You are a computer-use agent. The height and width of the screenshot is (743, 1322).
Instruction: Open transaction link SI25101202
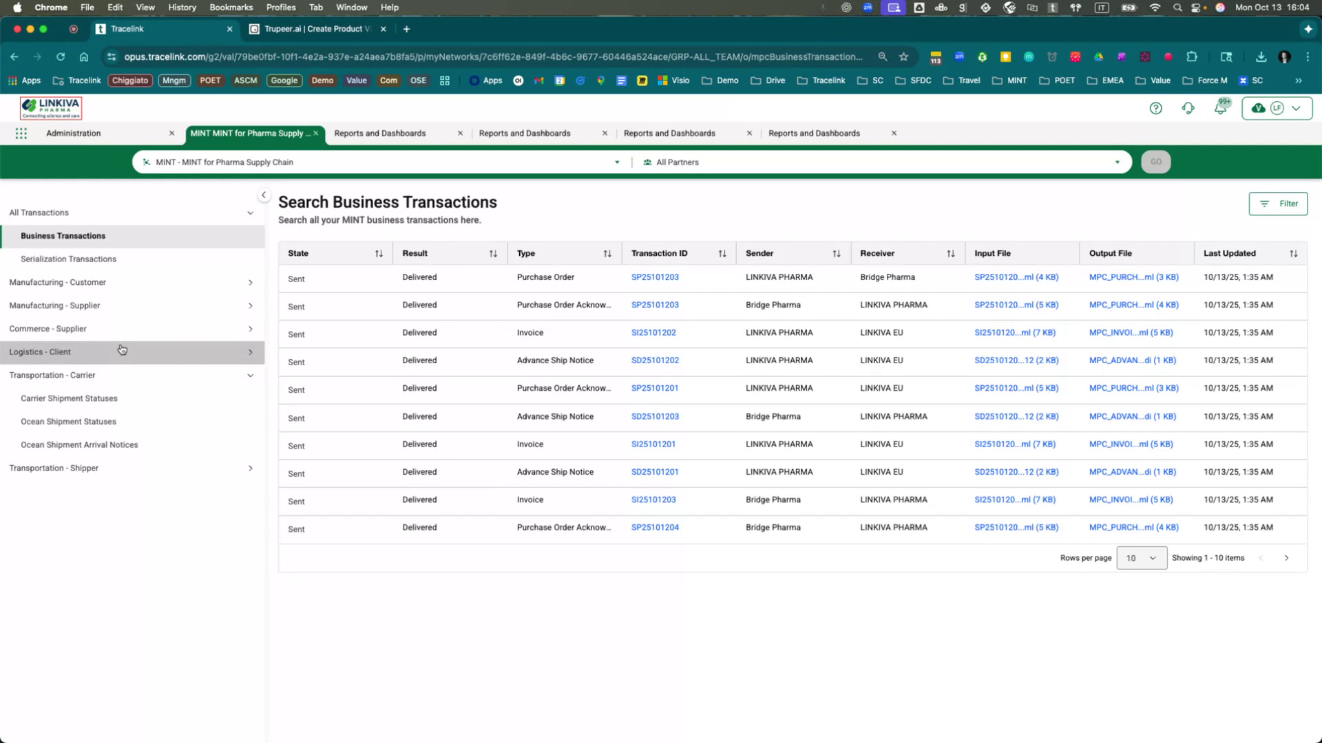pos(653,332)
